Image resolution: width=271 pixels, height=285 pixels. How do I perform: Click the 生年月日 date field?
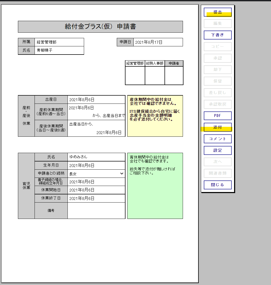click(96, 165)
